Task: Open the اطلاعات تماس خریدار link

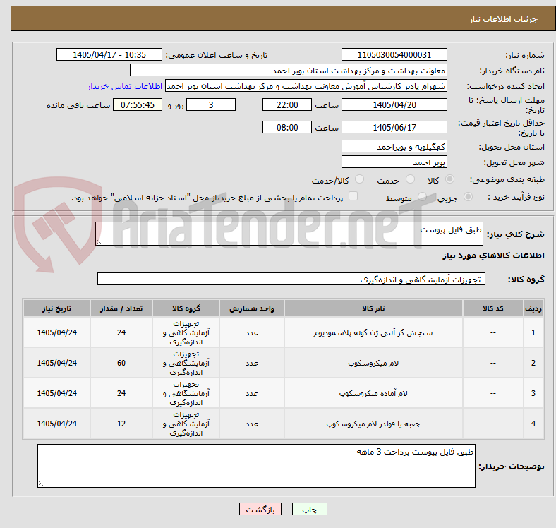Action: 125,86
